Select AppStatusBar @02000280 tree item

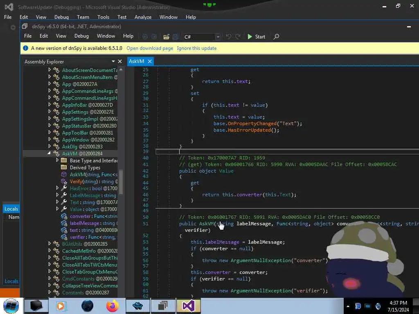coord(89,126)
